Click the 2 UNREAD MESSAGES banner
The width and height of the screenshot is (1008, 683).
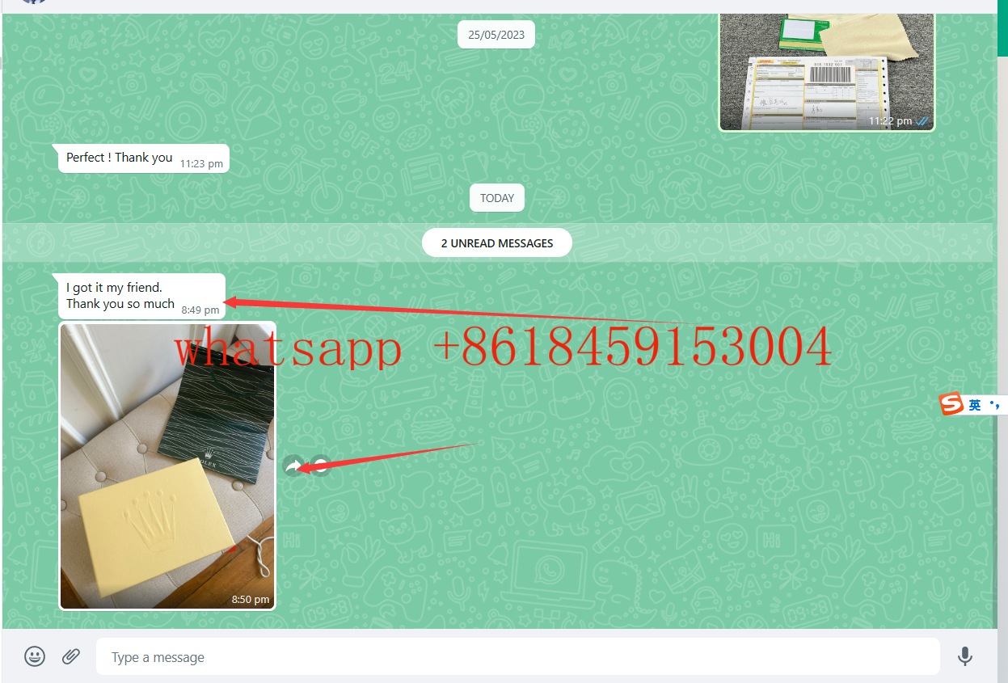[x=496, y=243]
